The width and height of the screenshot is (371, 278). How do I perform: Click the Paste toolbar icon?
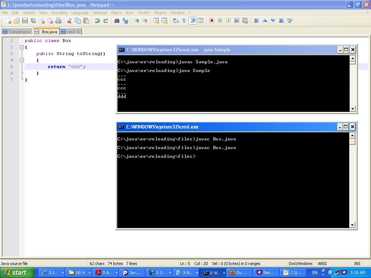pos(86,21)
